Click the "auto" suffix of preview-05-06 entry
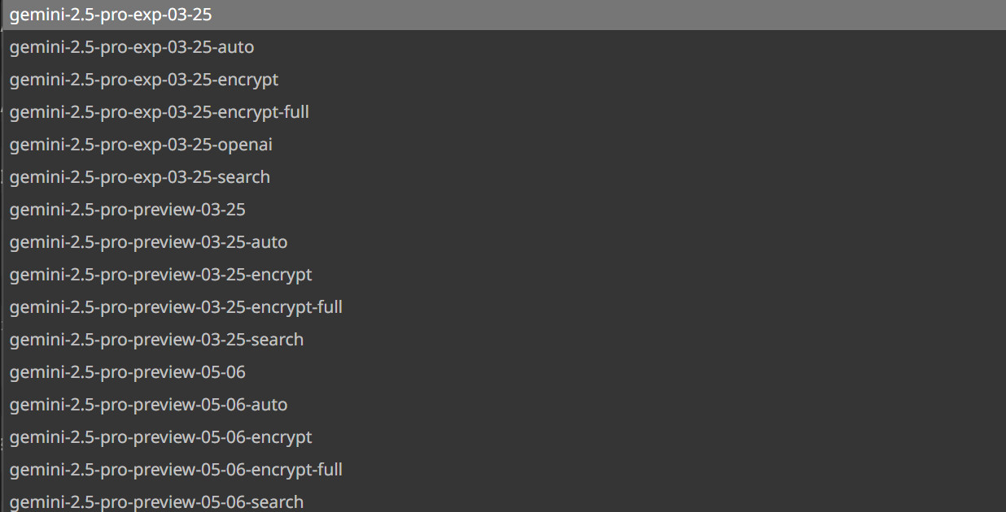 click(x=269, y=405)
